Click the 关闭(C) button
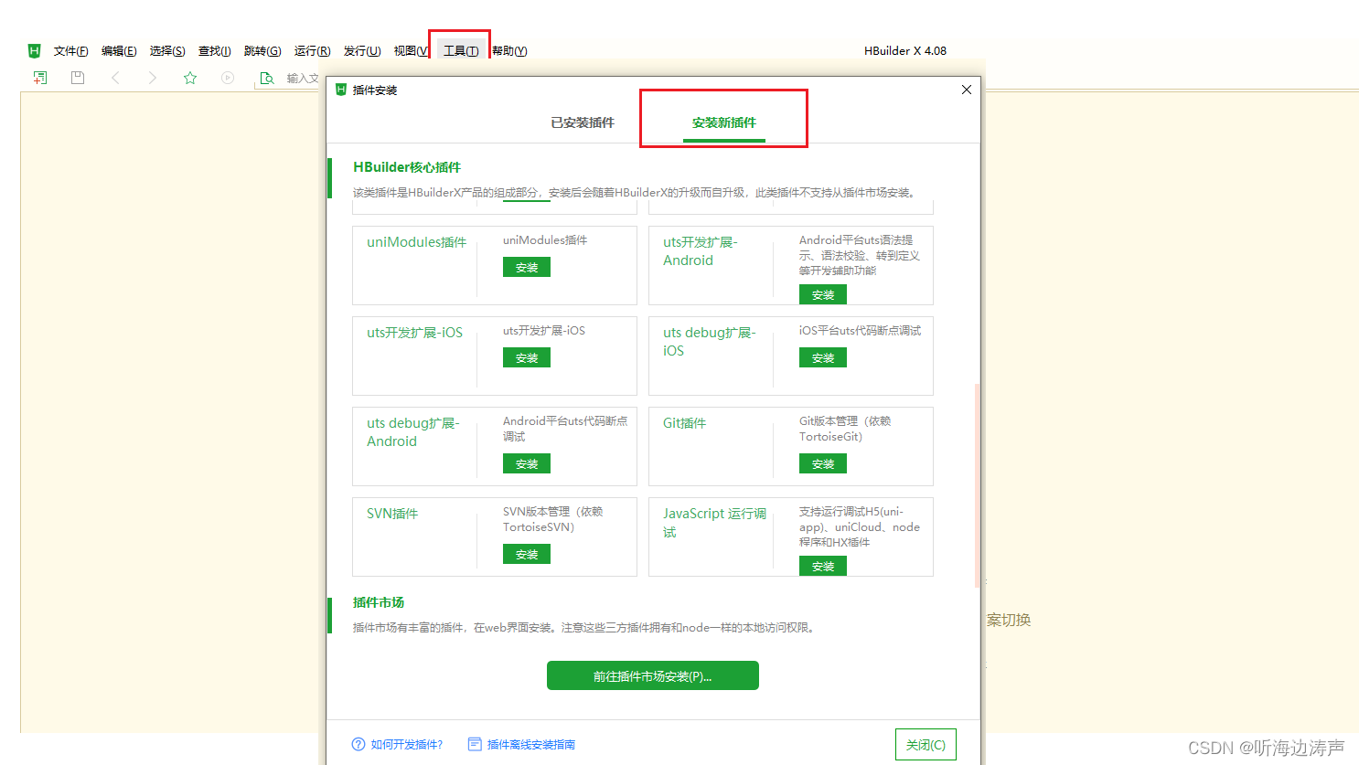 point(926,745)
